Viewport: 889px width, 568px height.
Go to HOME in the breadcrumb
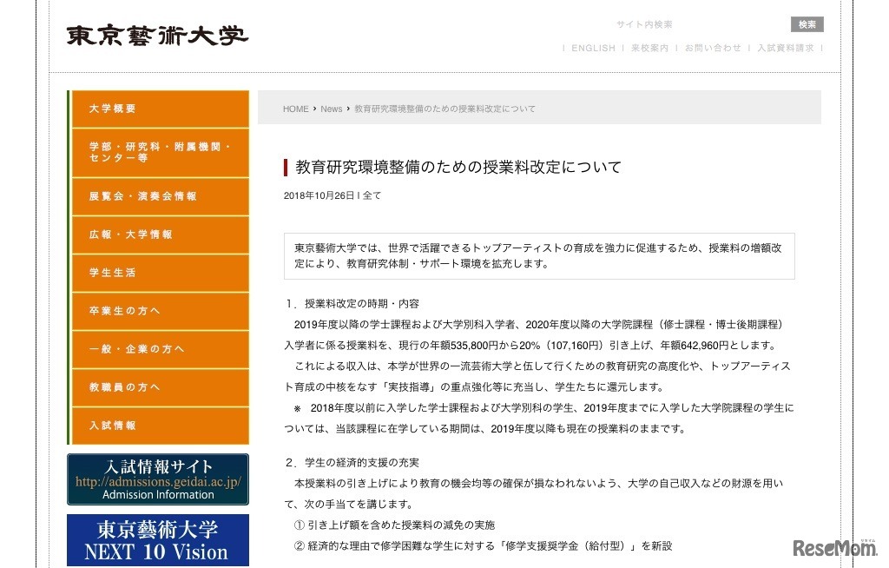(x=295, y=109)
